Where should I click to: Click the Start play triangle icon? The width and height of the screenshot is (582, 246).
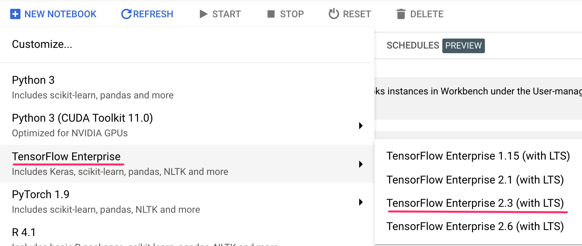[203, 14]
